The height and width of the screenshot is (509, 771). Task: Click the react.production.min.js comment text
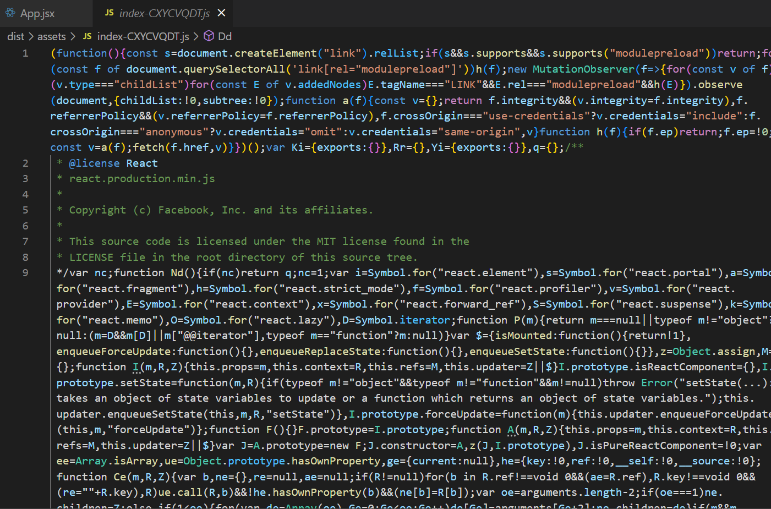141,179
